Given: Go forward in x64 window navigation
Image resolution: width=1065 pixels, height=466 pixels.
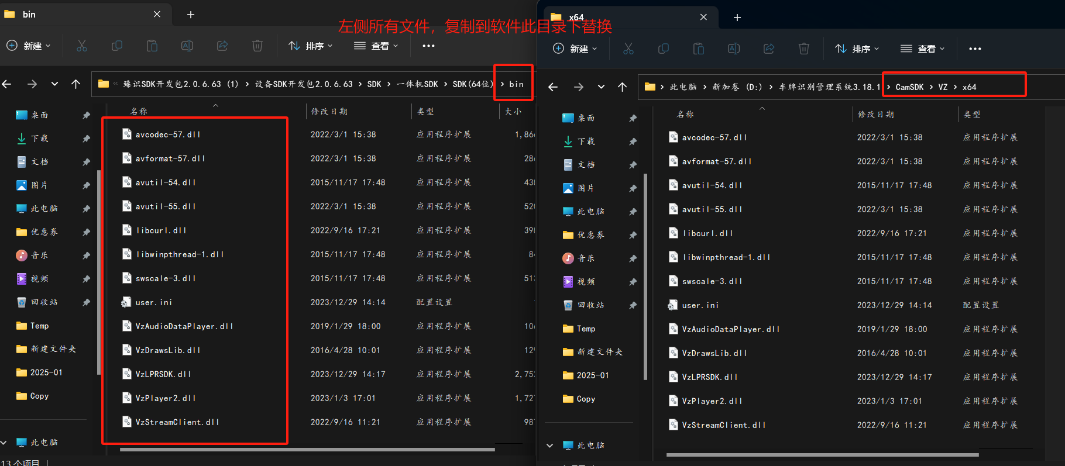Looking at the screenshot, I should (x=579, y=87).
